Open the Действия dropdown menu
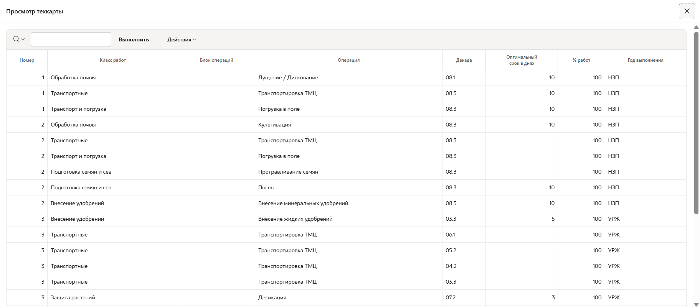This screenshot has height=307, width=700. tap(182, 39)
